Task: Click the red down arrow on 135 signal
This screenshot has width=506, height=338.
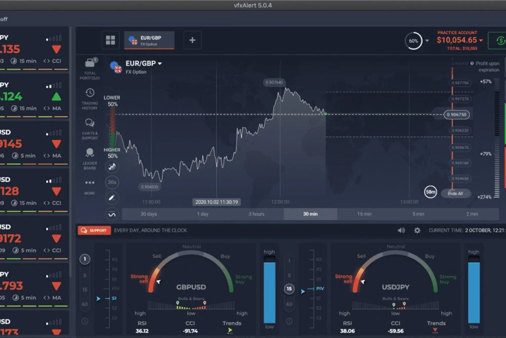Action: [x=56, y=49]
